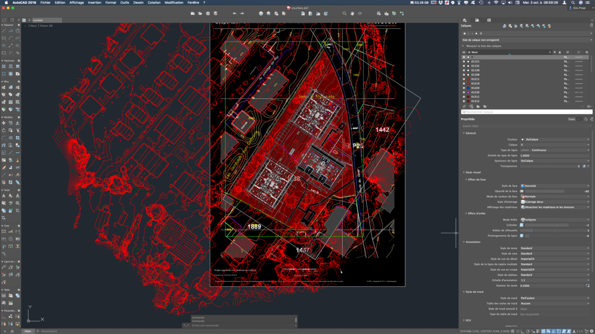Toggle visibility of layer 01220
Image resolution: width=595 pixels, height=334 pixels.
point(464,88)
